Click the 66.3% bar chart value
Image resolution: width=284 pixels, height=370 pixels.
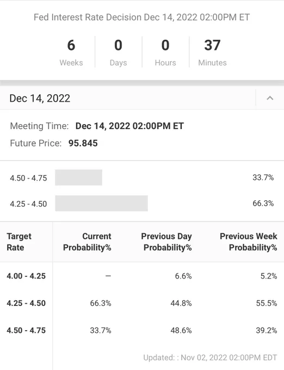(263, 203)
